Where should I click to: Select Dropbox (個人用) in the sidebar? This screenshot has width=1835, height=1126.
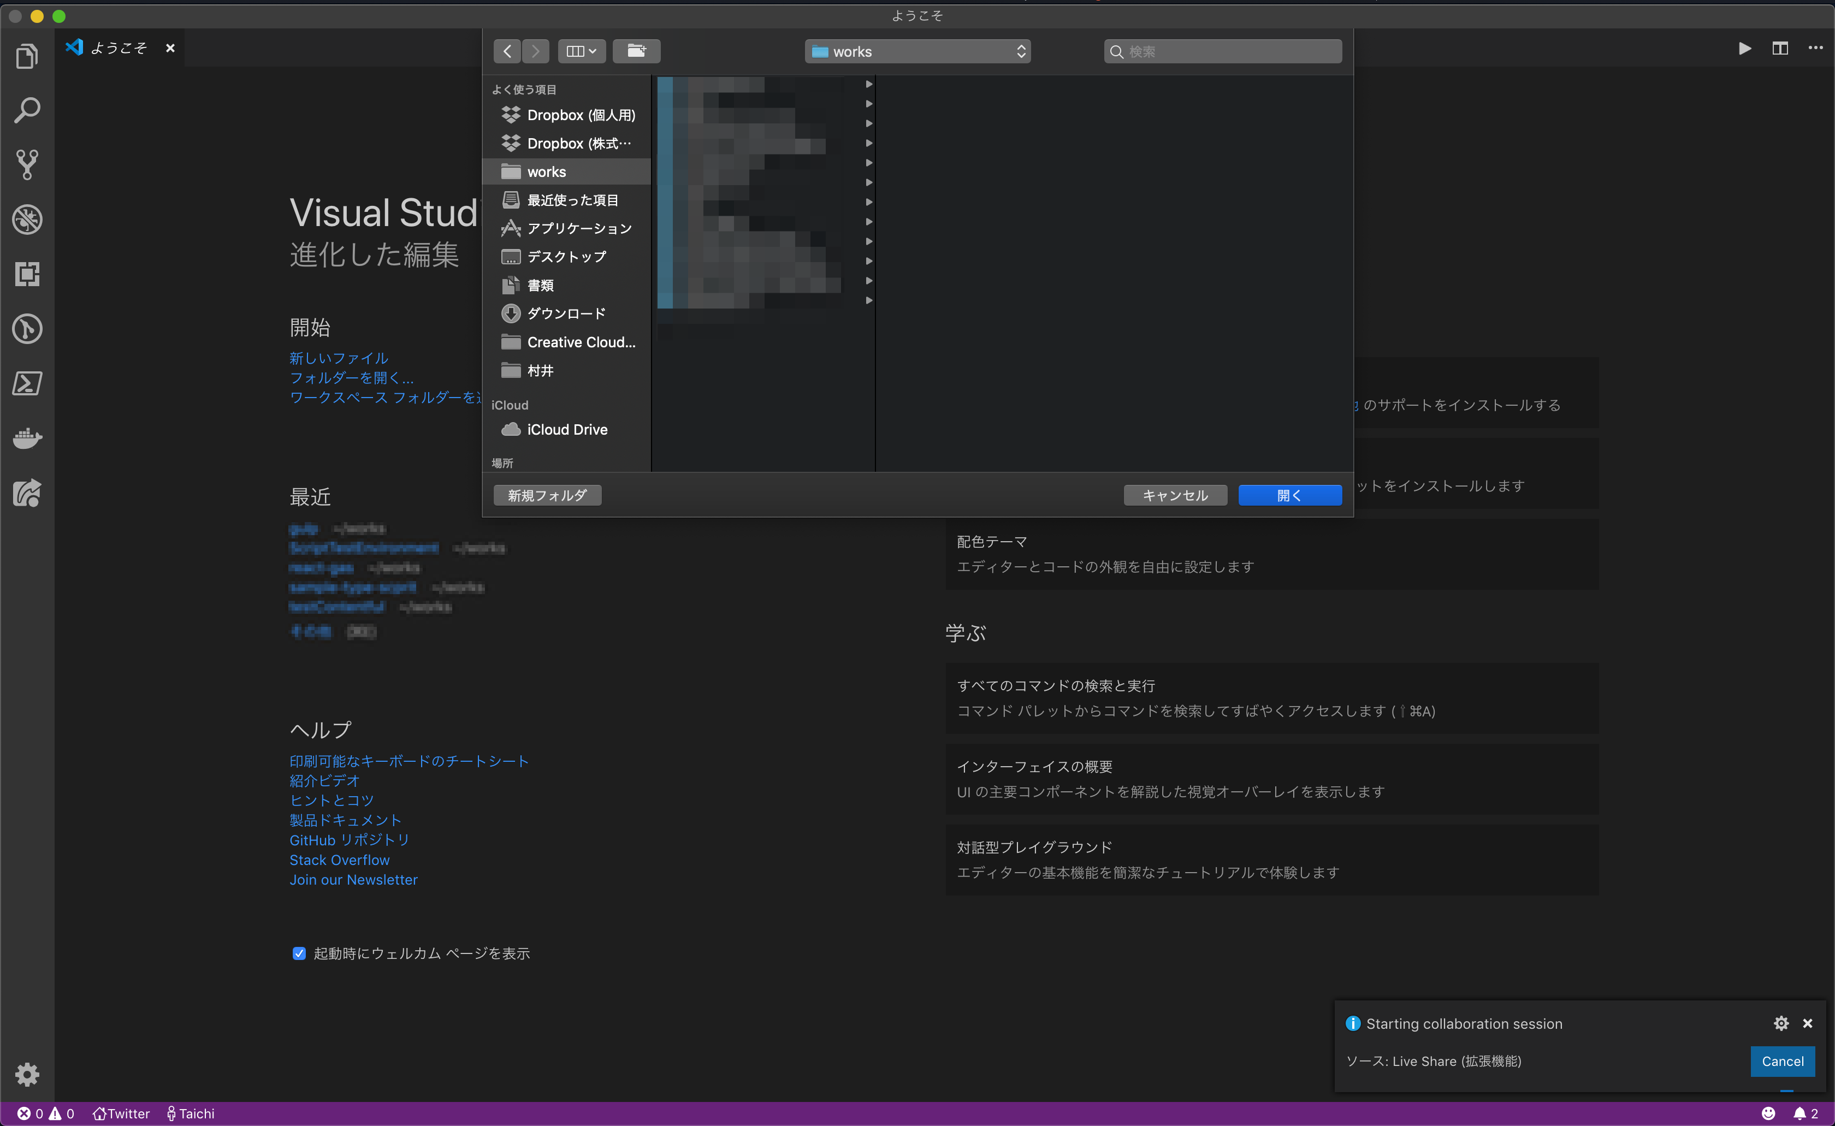pos(567,115)
